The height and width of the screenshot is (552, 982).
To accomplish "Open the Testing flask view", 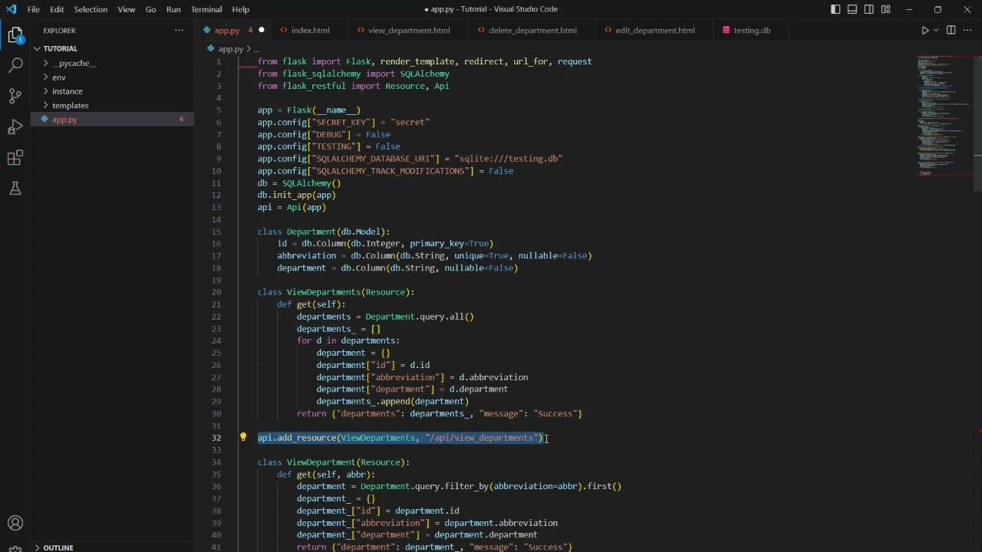I will (15, 189).
